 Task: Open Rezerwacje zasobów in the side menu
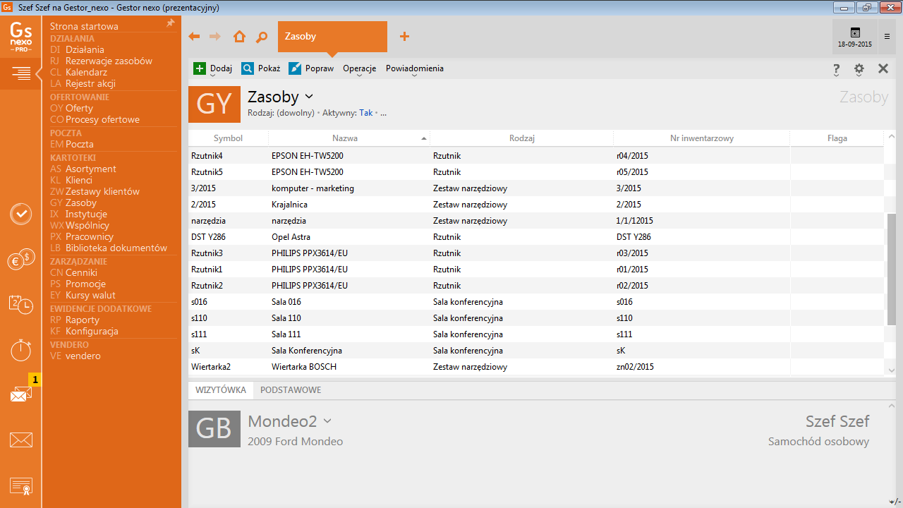click(109, 61)
